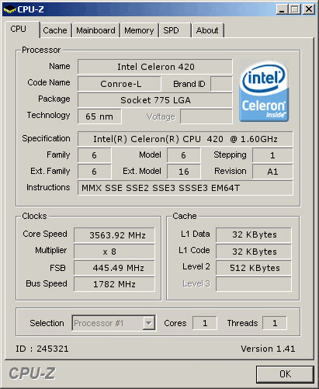
Task: Click the FSB value field
Action: click(114, 268)
